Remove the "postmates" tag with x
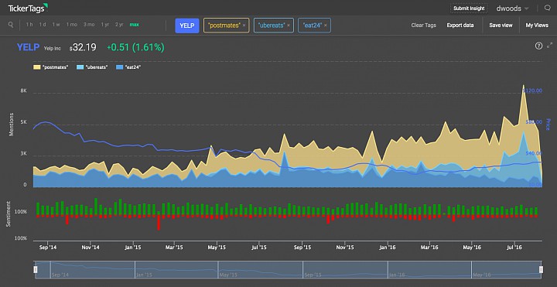 point(244,26)
